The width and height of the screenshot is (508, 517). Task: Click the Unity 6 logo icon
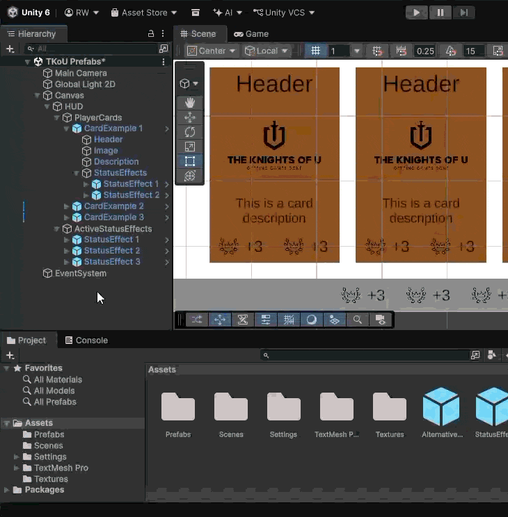(x=13, y=13)
